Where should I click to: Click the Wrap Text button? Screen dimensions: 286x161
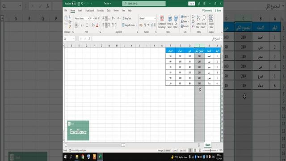click(127, 18)
